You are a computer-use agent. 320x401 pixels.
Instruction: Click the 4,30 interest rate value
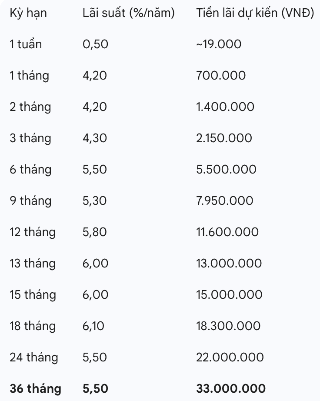tap(94, 138)
